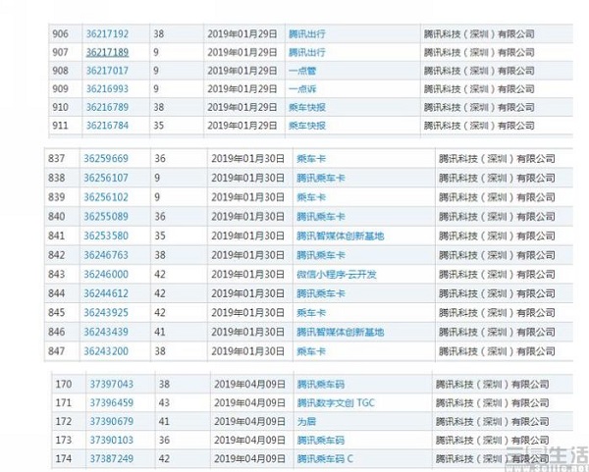This screenshot has width=589, height=472.
Task: Open application number 37390679 in row 172
Action: point(111,420)
